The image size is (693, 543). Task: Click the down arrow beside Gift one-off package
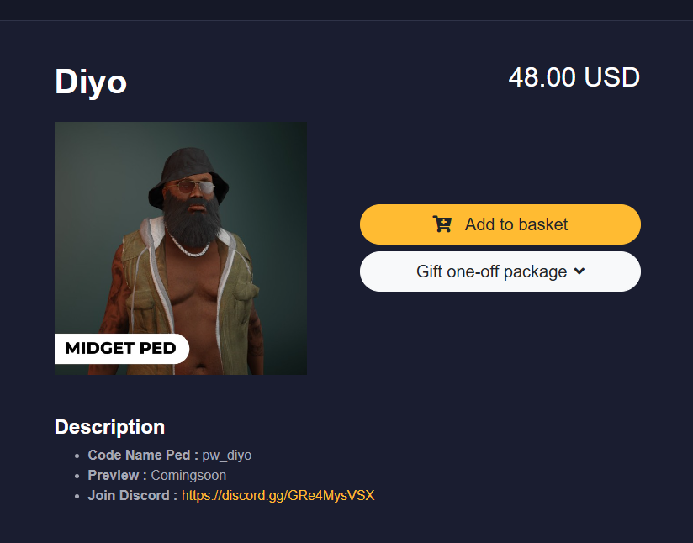pos(579,271)
